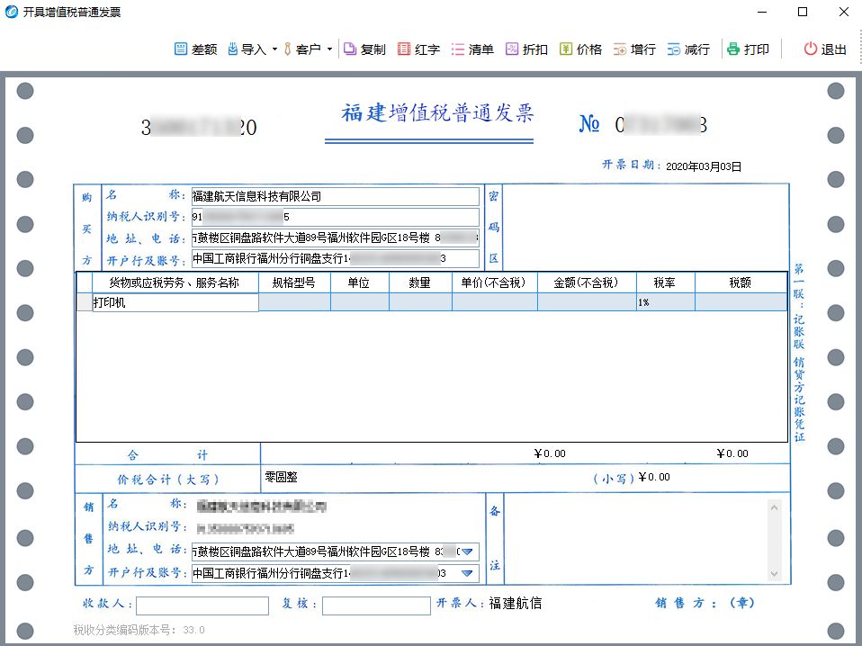Image resolution: width=862 pixels, height=646 pixels.
Task: Click the 折扣 discount icon
Action: point(512,49)
